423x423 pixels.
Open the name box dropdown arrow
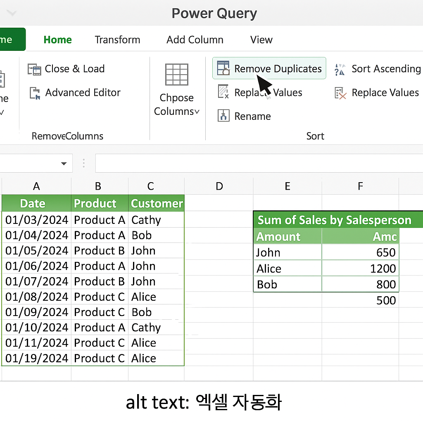pos(64,164)
